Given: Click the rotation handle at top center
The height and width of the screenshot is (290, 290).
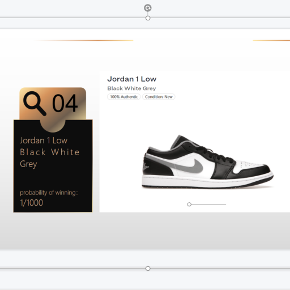Looking at the screenshot, I should [148, 8].
